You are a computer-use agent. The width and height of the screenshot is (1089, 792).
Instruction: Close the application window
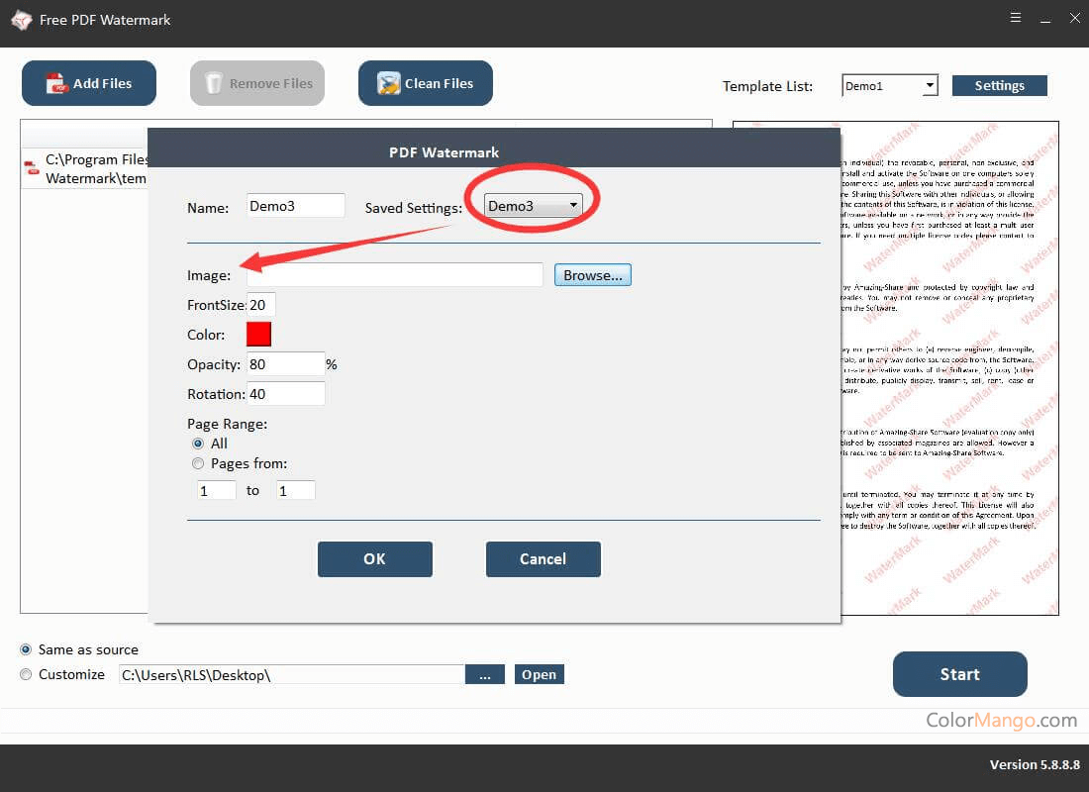pyautogui.click(x=1074, y=18)
